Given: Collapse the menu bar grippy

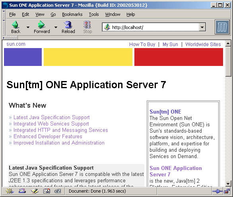Looking at the screenshot, I should point(4,14).
